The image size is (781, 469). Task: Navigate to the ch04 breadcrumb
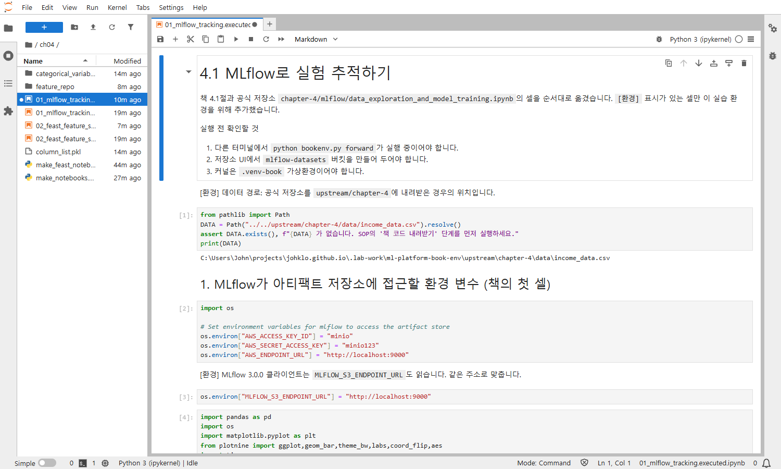tap(47, 45)
